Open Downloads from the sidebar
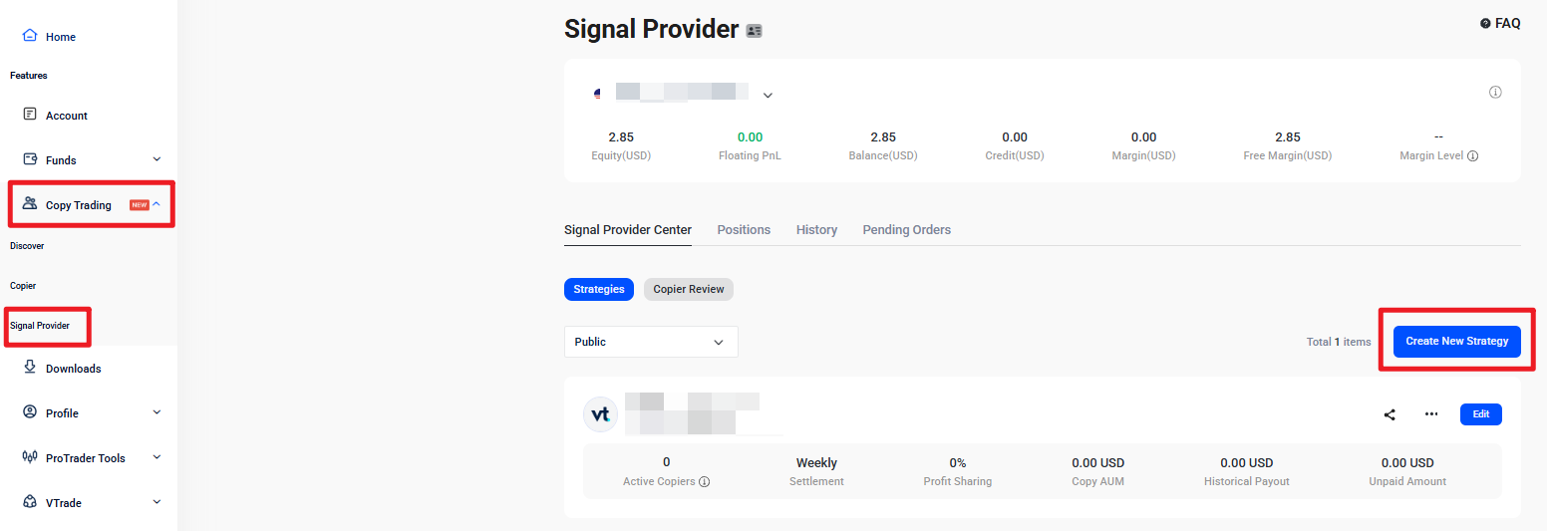This screenshot has height=531, width=1547. [73, 369]
